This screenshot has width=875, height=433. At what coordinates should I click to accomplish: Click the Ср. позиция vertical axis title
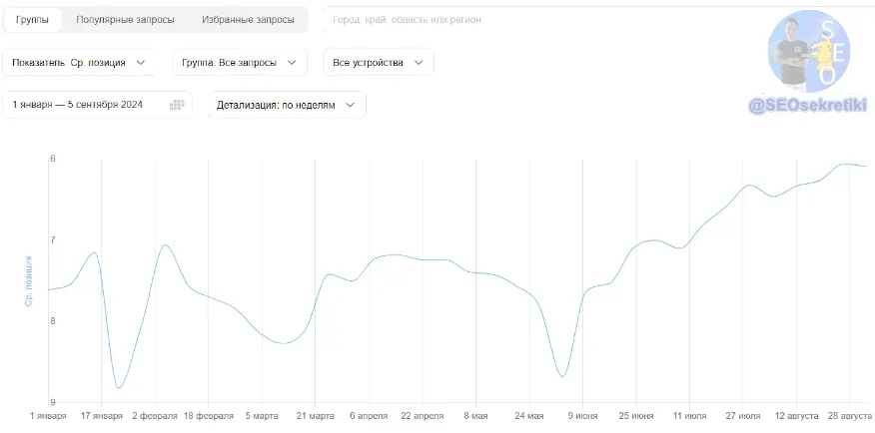[x=30, y=281]
